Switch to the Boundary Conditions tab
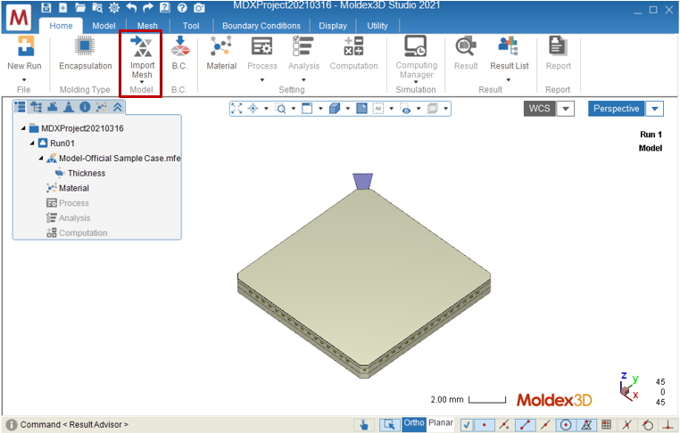 pyautogui.click(x=261, y=26)
